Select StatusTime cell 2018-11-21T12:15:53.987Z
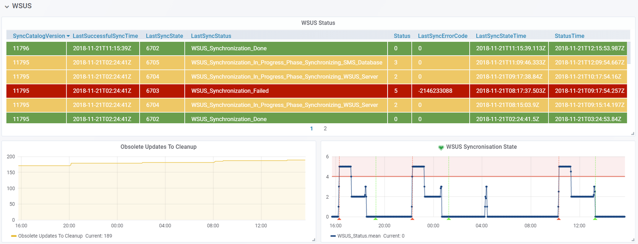 click(588, 48)
